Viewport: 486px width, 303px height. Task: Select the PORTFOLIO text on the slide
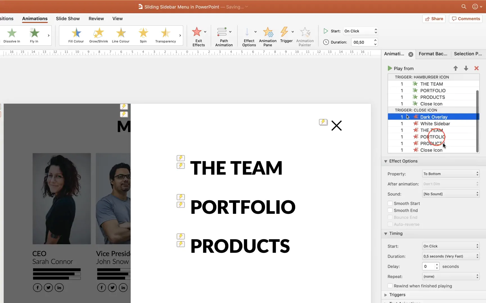point(243,207)
